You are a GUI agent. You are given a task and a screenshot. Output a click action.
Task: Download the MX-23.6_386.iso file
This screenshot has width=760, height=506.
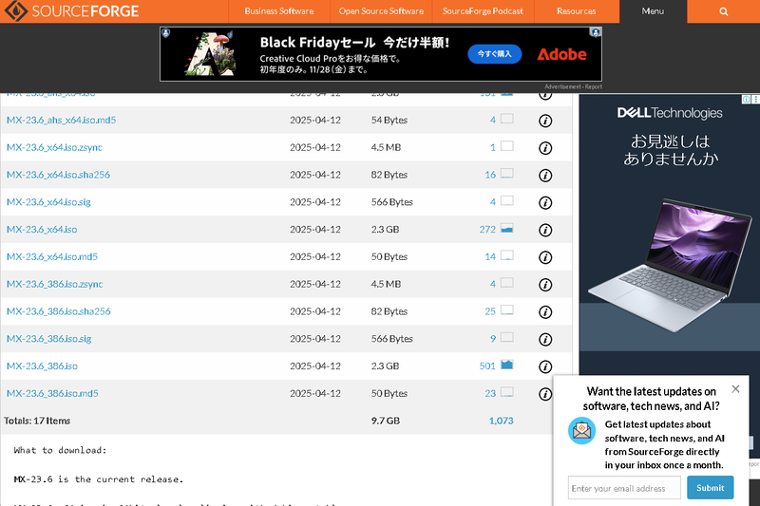(42, 366)
